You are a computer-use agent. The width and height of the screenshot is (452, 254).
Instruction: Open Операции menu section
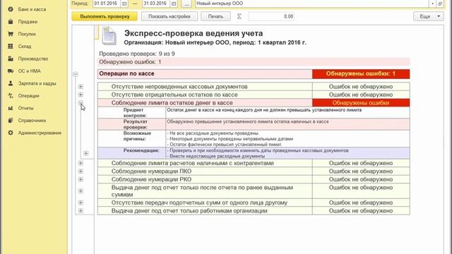tap(28, 96)
